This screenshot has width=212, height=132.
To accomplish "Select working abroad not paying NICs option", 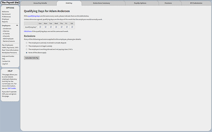I will [x=27, y=49].
